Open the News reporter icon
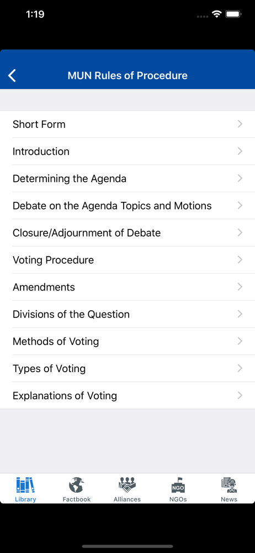 [x=229, y=485]
